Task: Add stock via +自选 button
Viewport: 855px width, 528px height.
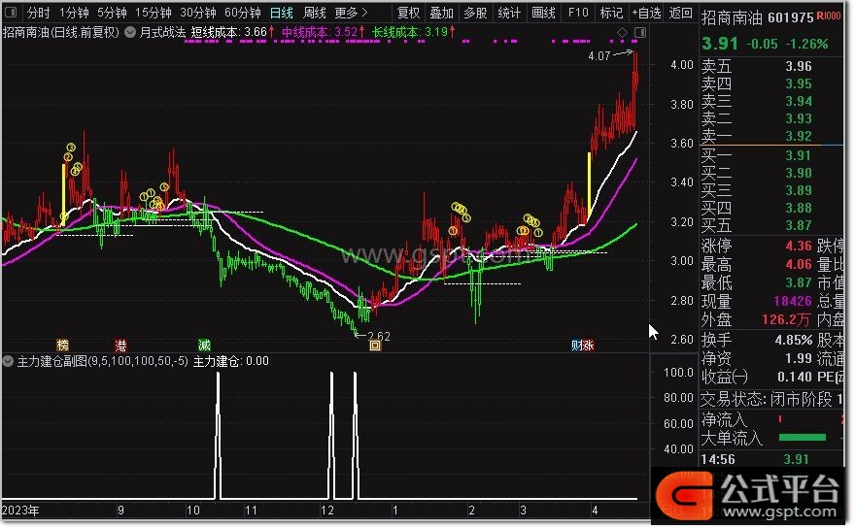Action: point(646,12)
